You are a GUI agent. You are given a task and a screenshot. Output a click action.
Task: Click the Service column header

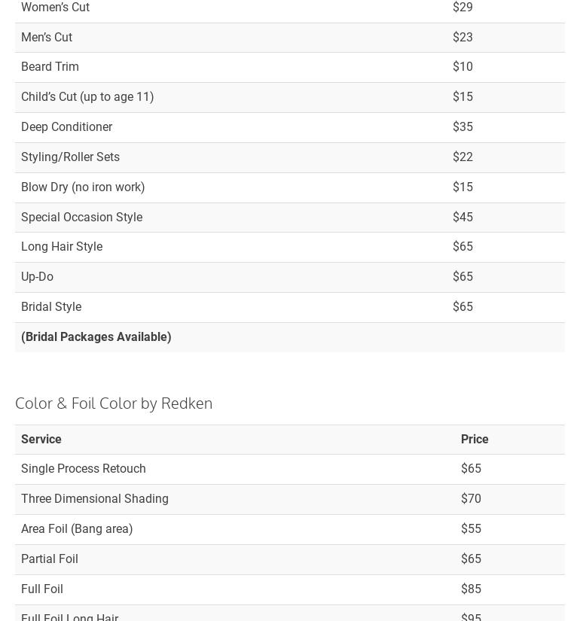41,440
